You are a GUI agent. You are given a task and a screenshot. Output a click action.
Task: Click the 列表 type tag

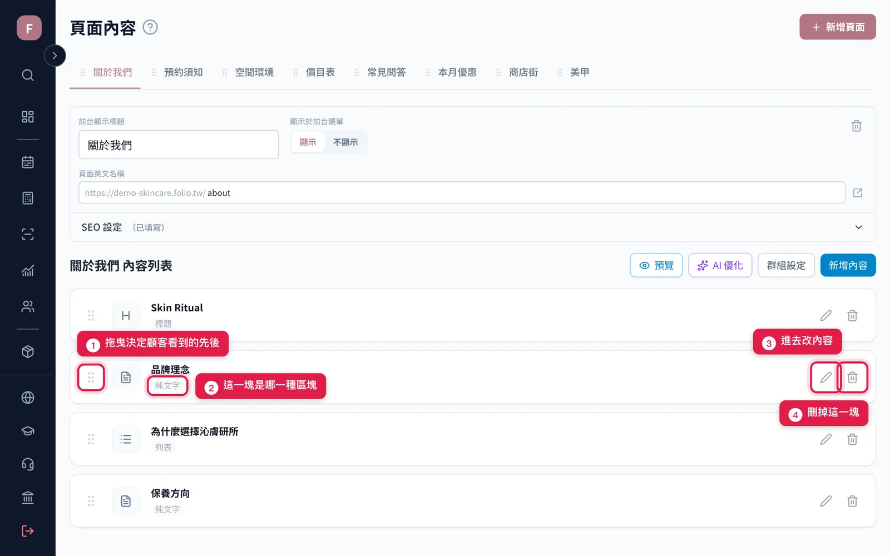pyautogui.click(x=164, y=447)
